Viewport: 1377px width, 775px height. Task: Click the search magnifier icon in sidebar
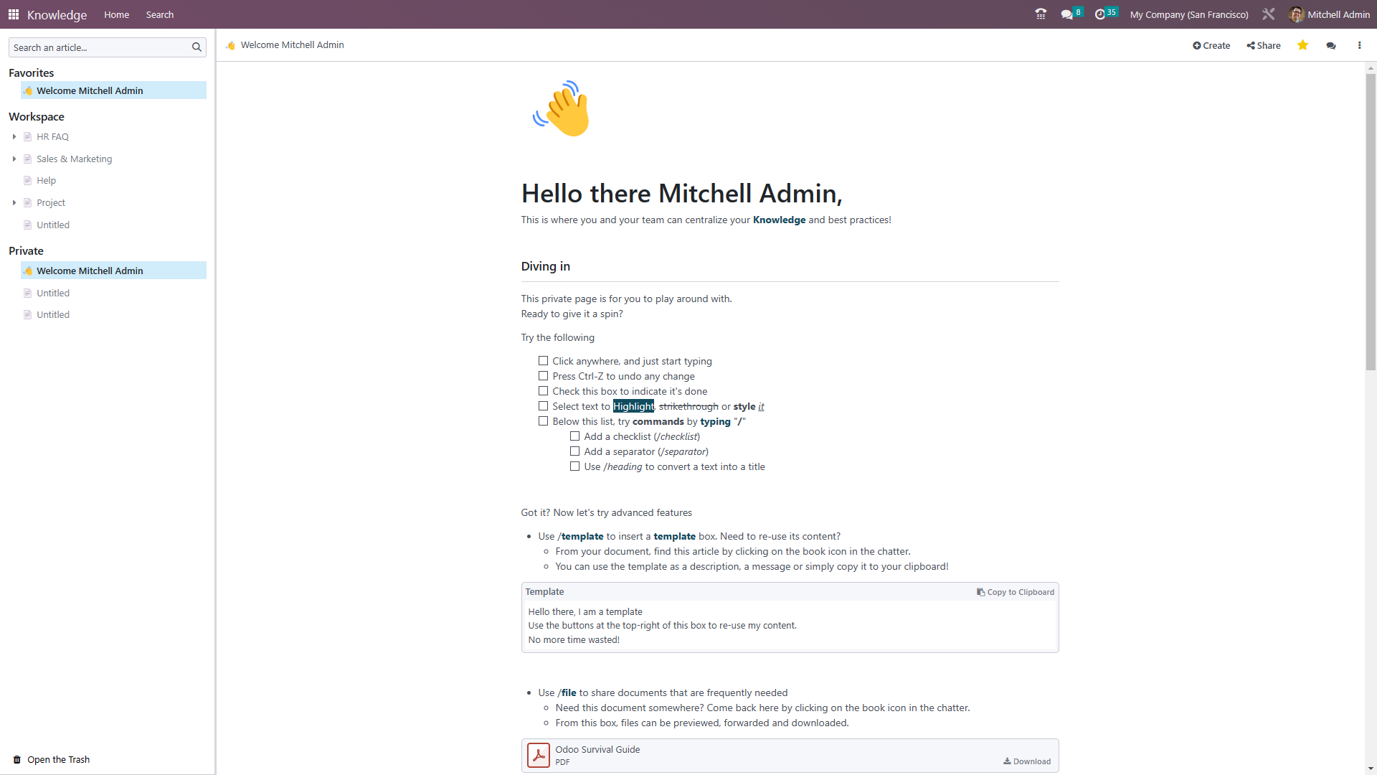[197, 47]
